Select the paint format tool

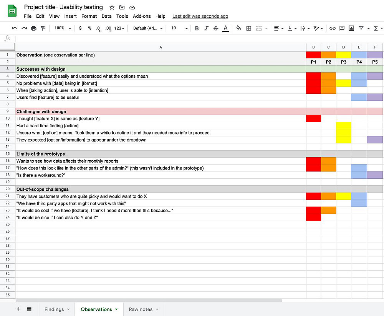43,28
